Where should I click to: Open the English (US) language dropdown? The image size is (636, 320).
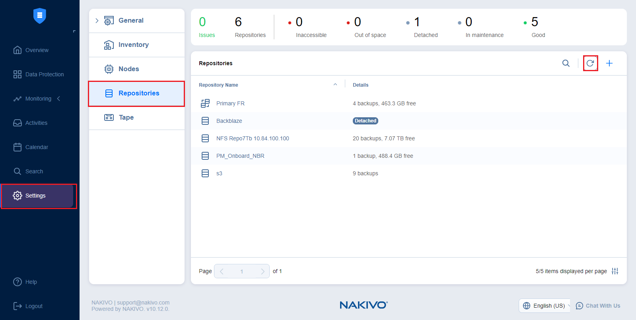(545, 306)
